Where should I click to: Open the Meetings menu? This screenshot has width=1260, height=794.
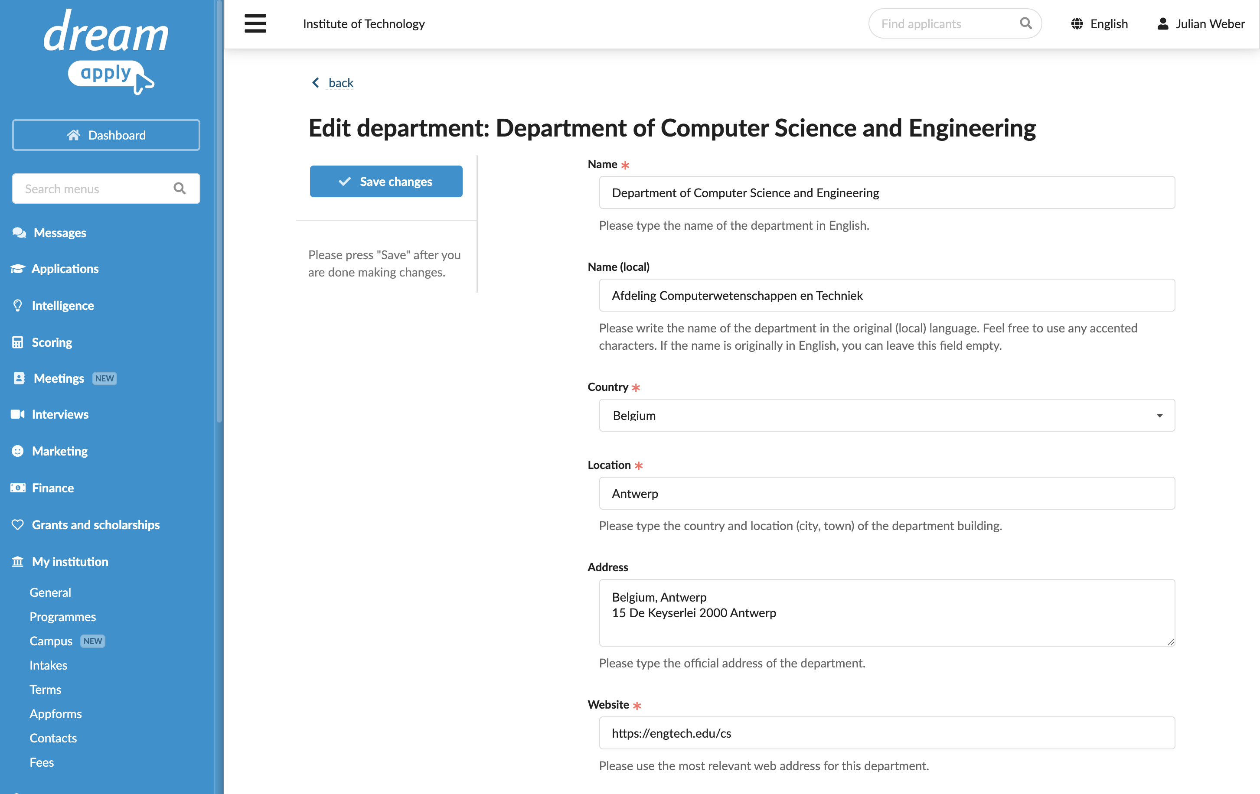point(59,378)
